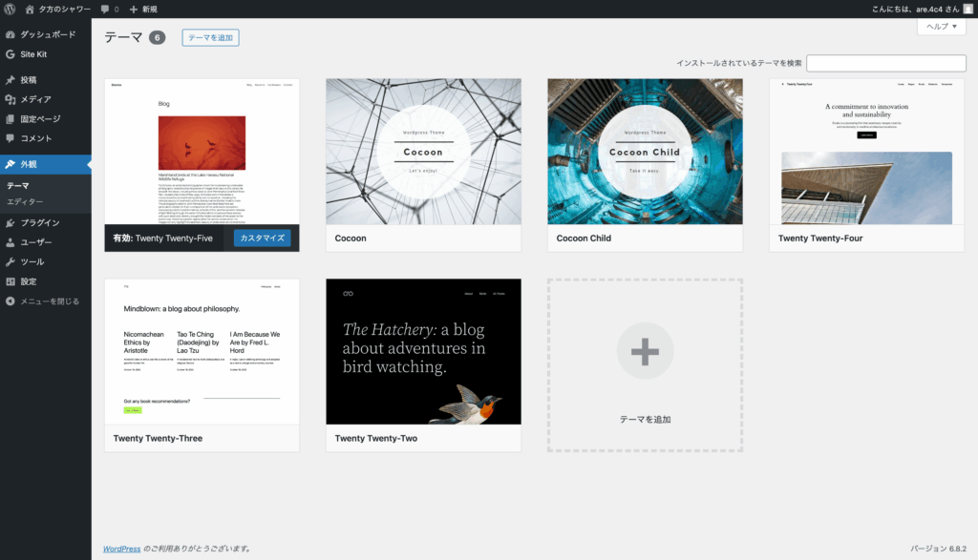
Task: Open the ダッシュボード menu item
Action: click(x=46, y=34)
